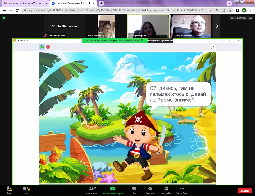Show next video participants with arrow

click(x=217, y=26)
